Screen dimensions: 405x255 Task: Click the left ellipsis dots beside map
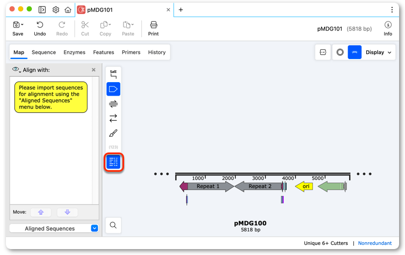(161, 174)
